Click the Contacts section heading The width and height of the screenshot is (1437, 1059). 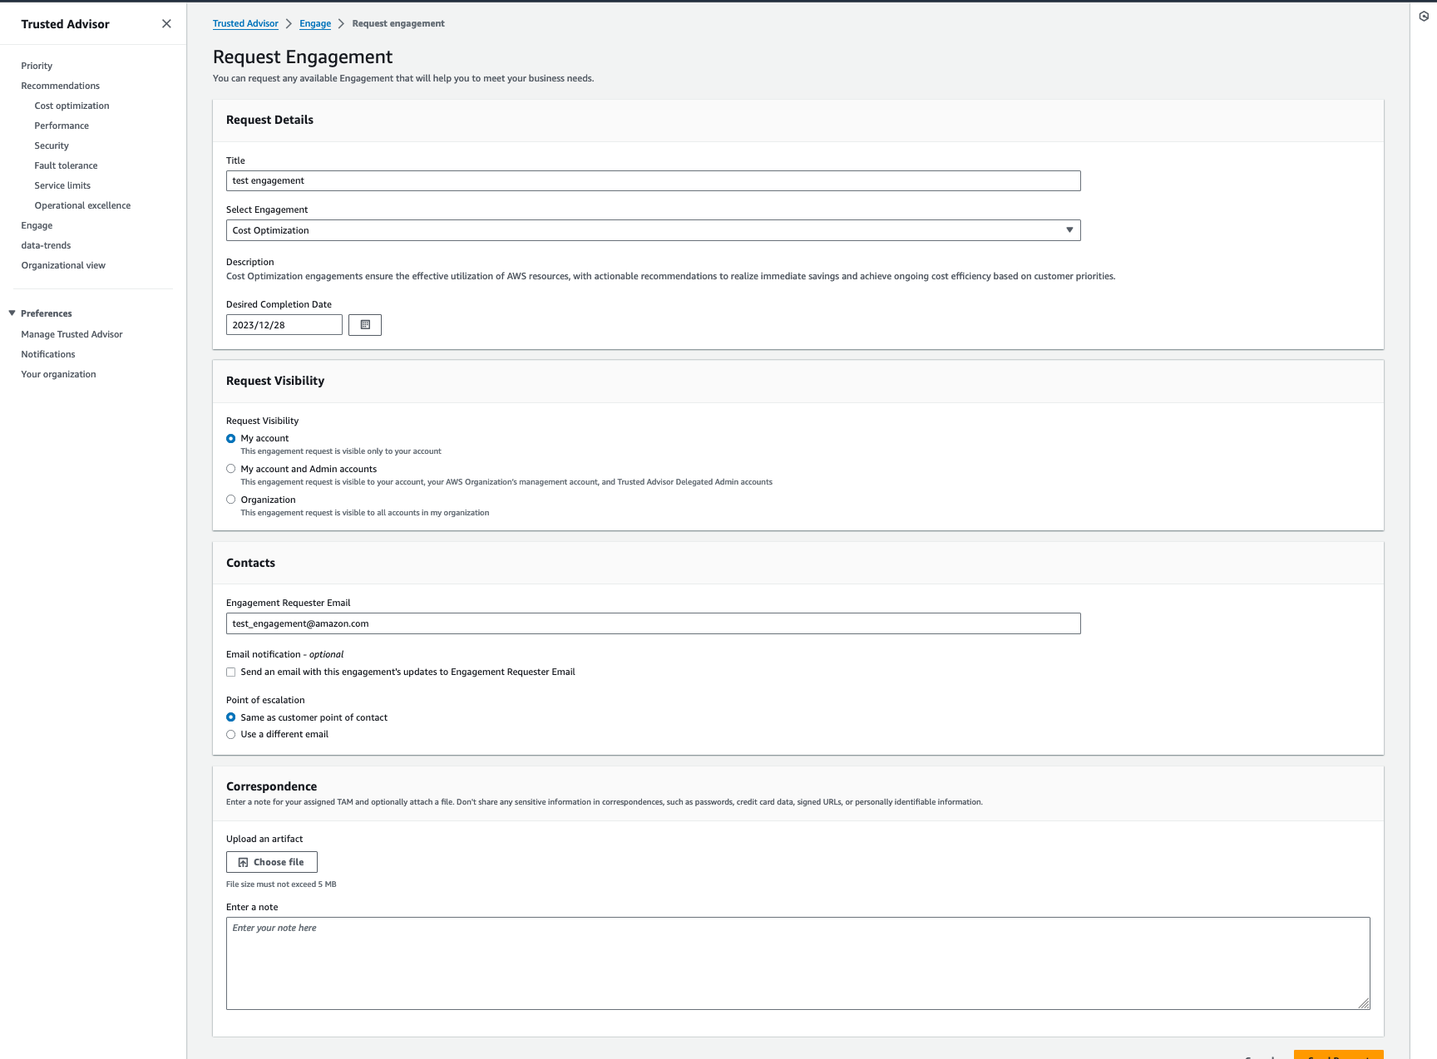(250, 563)
